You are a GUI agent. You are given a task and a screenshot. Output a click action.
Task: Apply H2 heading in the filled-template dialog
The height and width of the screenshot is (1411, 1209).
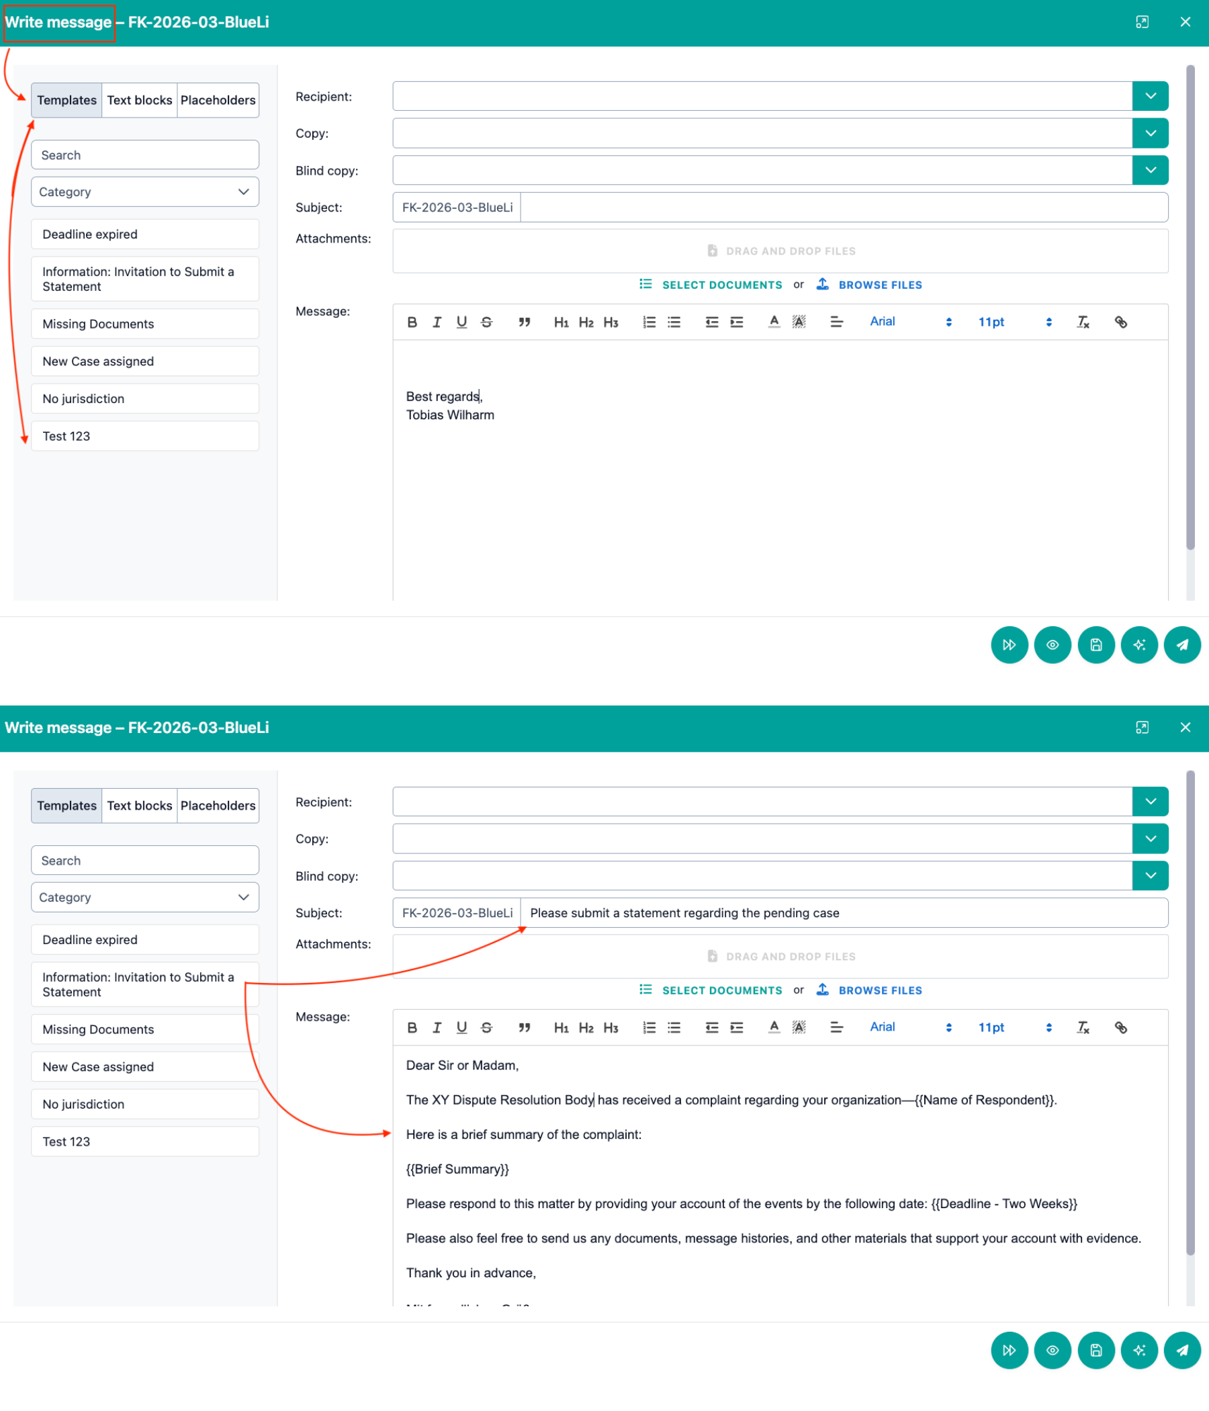click(x=586, y=1027)
